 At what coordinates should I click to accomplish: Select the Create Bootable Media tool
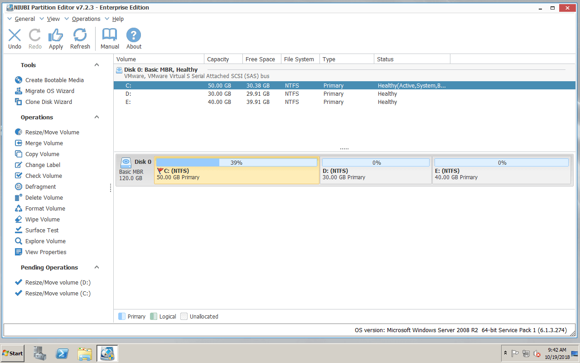[x=54, y=80]
